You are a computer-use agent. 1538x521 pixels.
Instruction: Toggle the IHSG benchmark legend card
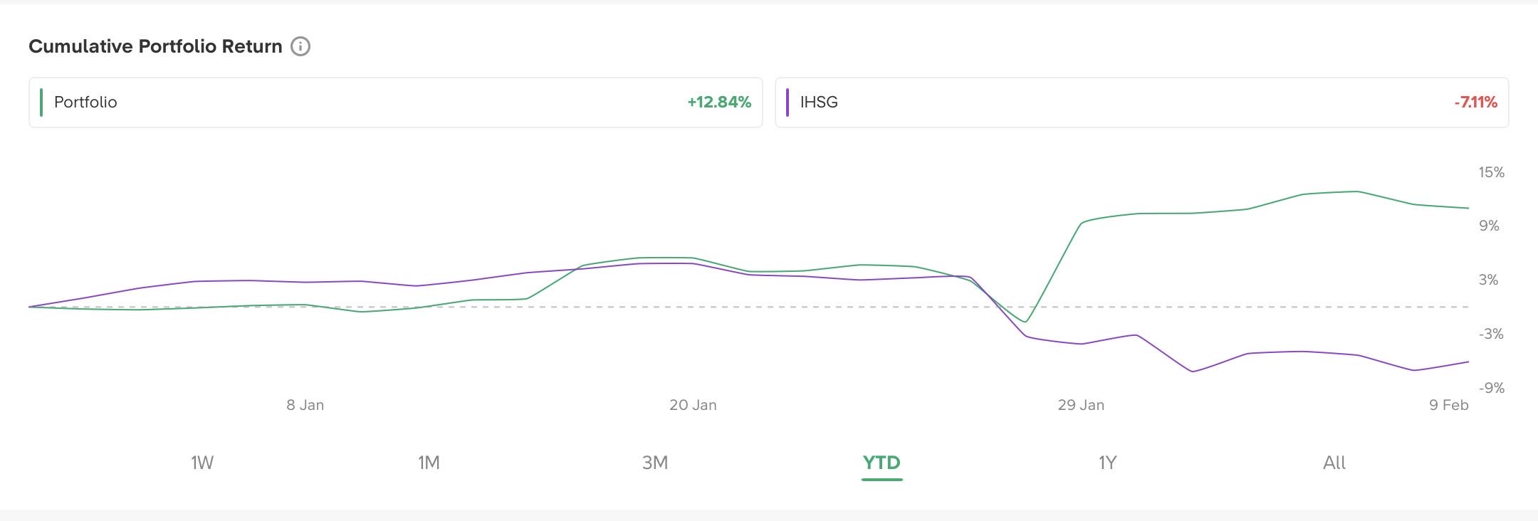coord(1141,102)
